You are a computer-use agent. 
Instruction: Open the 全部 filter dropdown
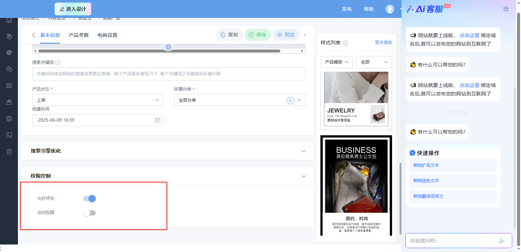pyautogui.click(x=374, y=62)
